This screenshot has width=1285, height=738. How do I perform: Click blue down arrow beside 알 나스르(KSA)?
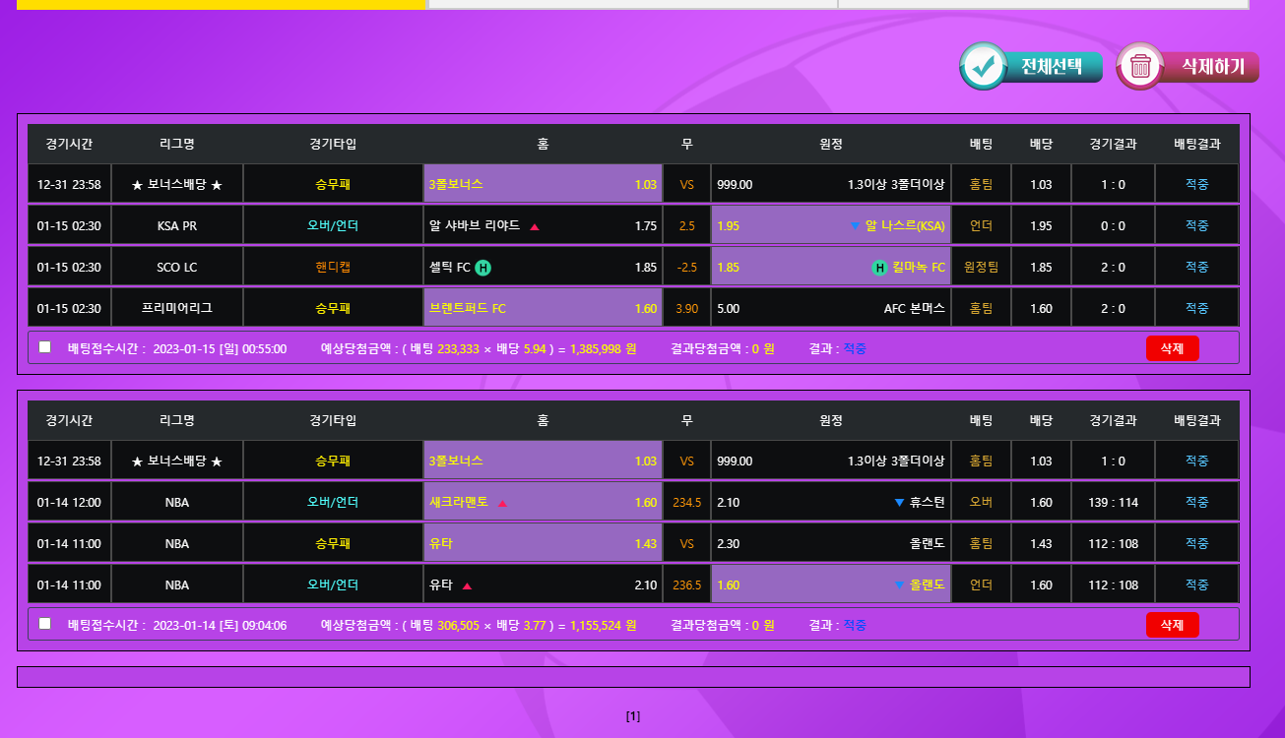(x=855, y=225)
